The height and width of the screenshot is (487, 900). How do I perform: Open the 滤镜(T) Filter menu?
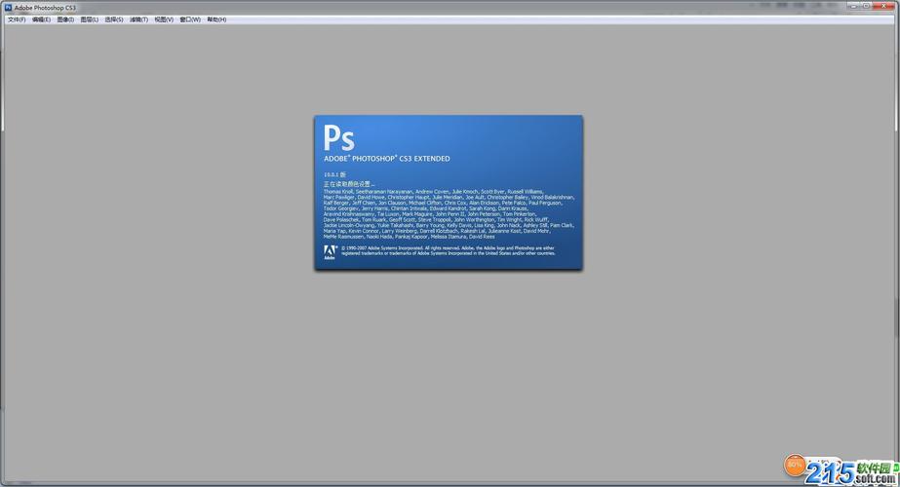[138, 19]
